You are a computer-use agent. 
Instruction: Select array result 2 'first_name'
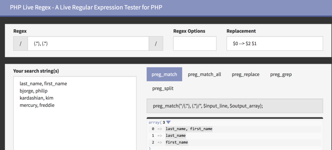pos(177,142)
